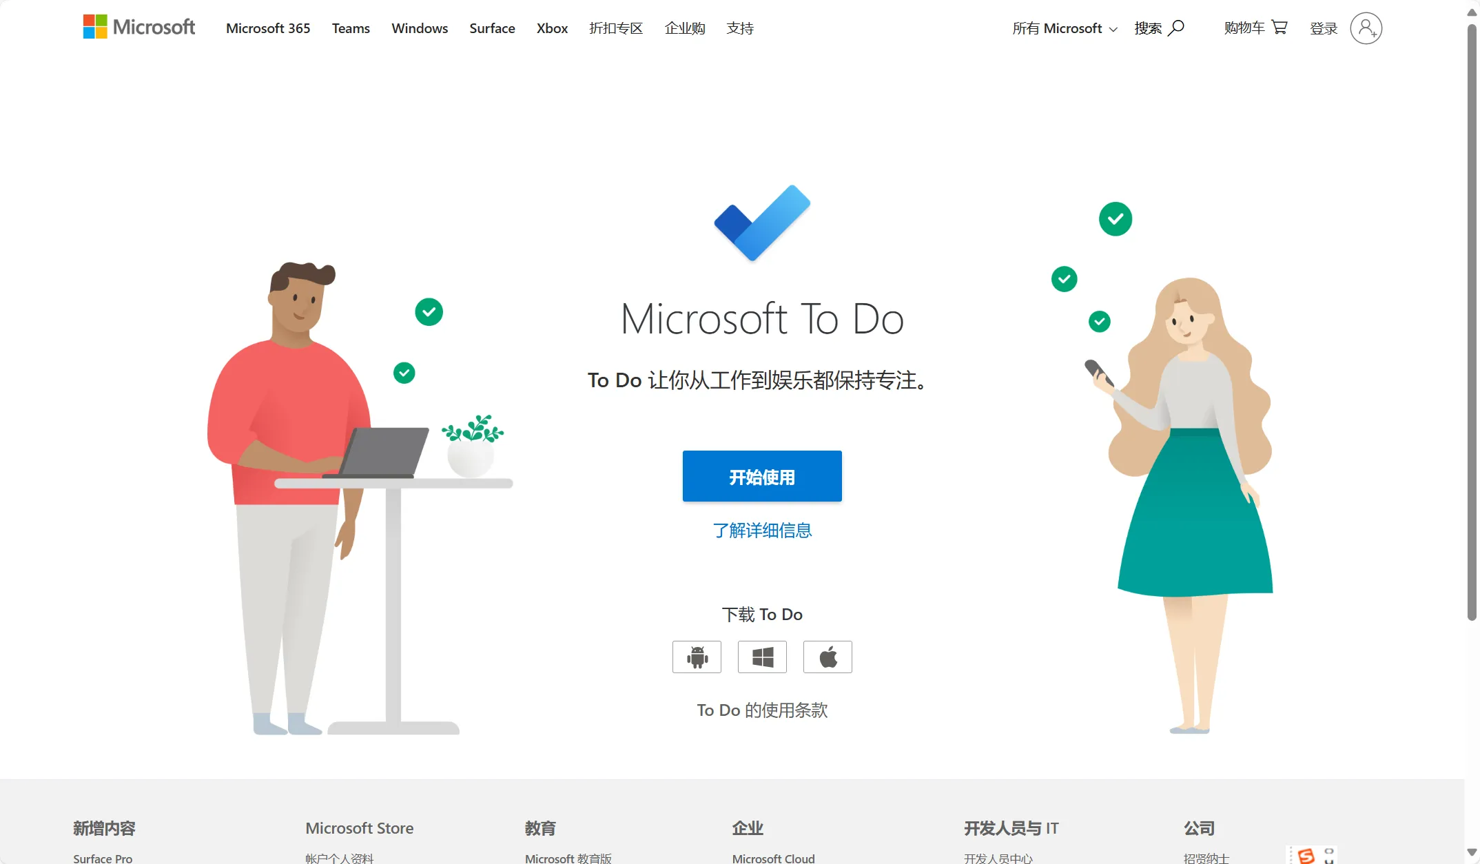The height and width of the screenshot is (864, 1480).
Task: Click the Android download icon
Action: click(697, 656)
